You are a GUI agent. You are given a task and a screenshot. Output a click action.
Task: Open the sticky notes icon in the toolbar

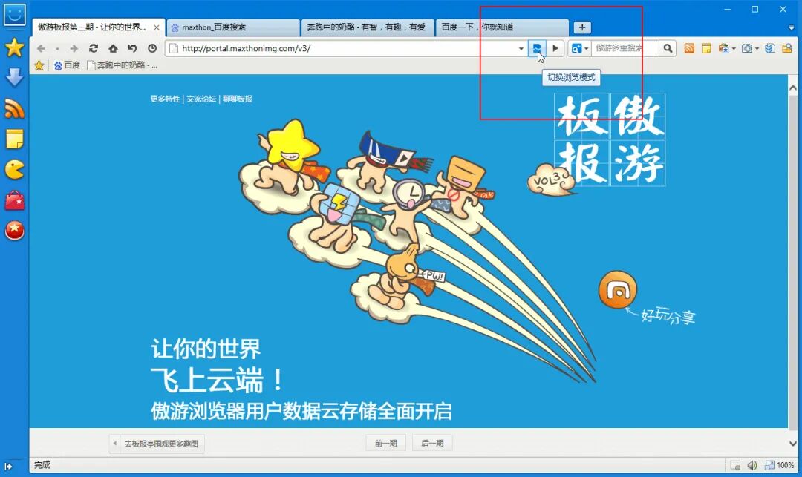pos(706,48)
